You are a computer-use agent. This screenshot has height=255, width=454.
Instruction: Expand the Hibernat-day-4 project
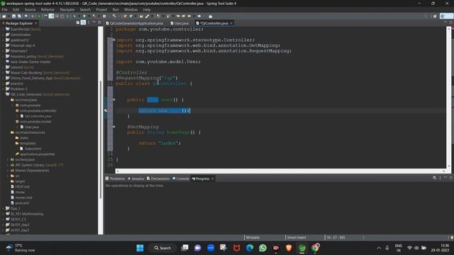tap(3, 45)
